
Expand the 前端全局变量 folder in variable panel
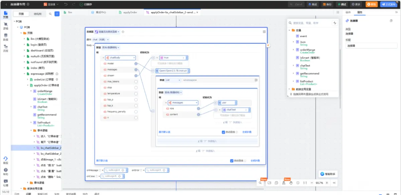[x=290, y=89]
